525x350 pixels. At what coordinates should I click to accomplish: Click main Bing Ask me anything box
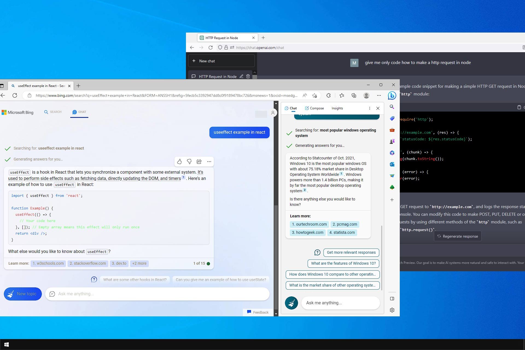pyautogui.click(x=157, y=294)
